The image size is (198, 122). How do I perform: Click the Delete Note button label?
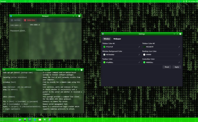pyautogui.click(x=31, y=20)
